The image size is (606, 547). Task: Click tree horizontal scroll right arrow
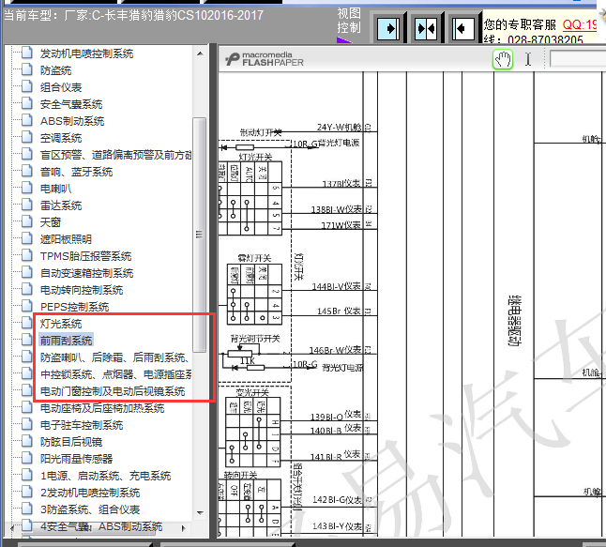click(x=184, y=528)
